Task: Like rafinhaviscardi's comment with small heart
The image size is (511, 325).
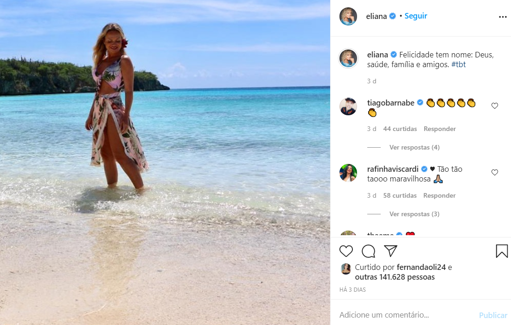Action: pyautogui.click(x=495, y=172)
